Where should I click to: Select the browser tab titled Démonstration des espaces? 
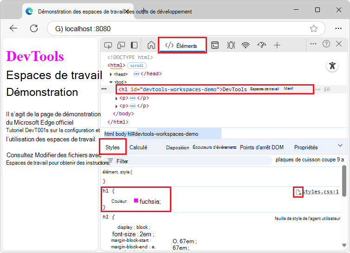point(78,11)
